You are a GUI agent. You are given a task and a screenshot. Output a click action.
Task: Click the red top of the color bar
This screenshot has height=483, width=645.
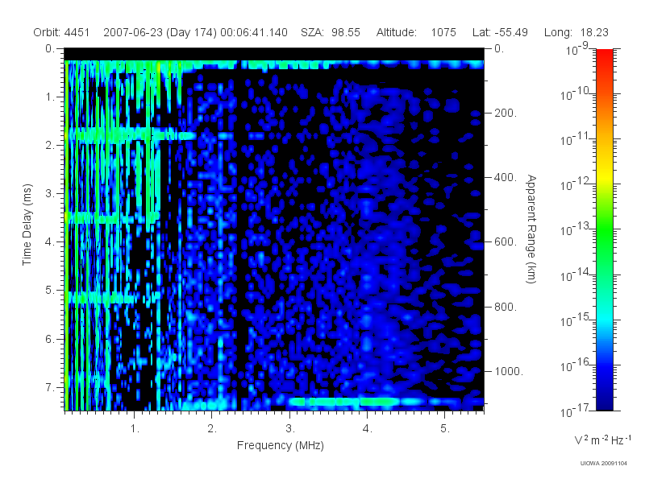pos(604,57)
